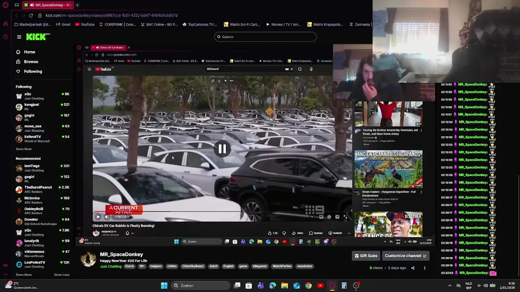The height and width of the screenshot is (292, 520).
Task: Launch Google Chrome from taskbar
Action: click(308, 286)
